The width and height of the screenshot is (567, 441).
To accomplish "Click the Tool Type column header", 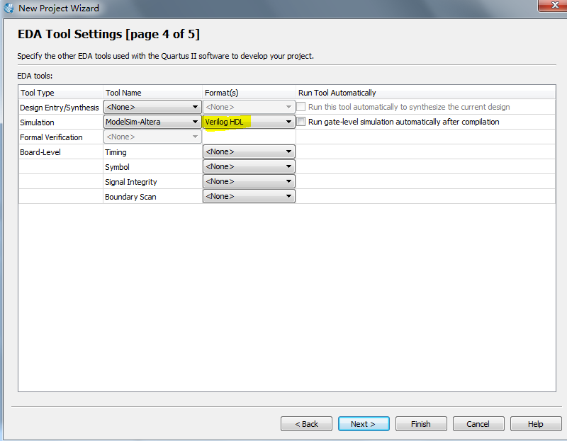I will click(61, 93).
